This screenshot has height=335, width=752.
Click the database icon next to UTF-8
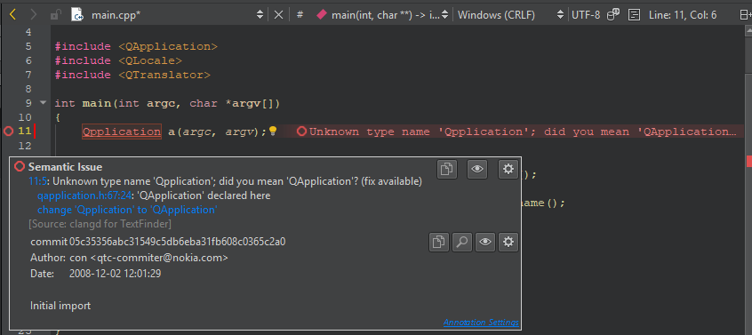[613, 15]
